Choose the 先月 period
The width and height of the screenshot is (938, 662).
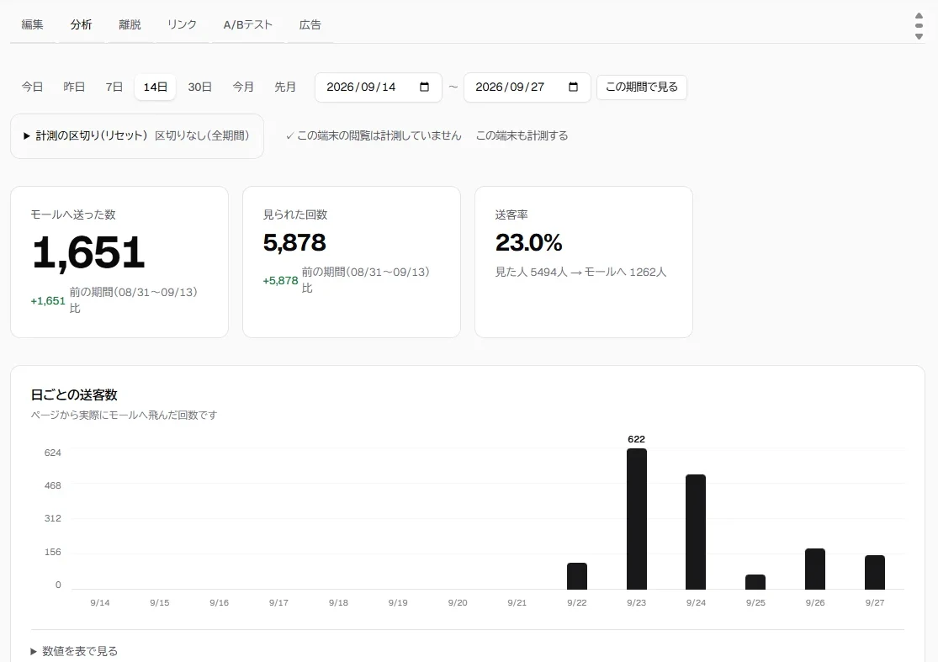point(284,87)
